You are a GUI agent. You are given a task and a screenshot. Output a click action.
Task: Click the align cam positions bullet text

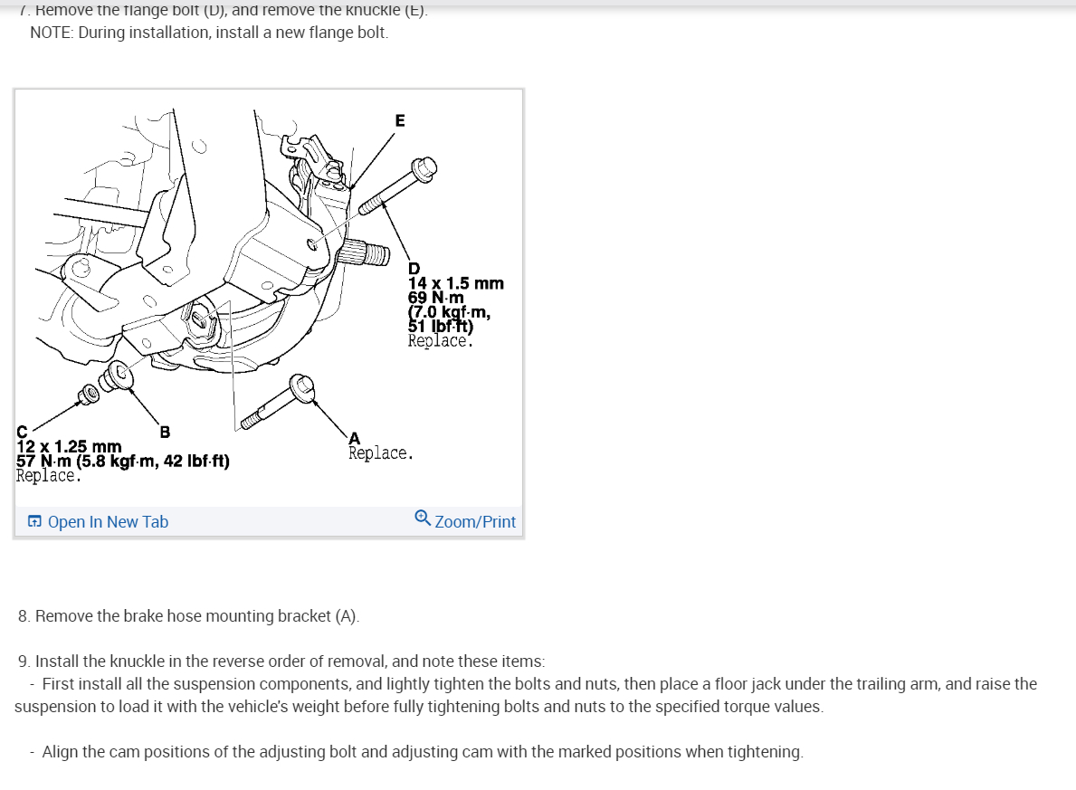coord(422,752)
